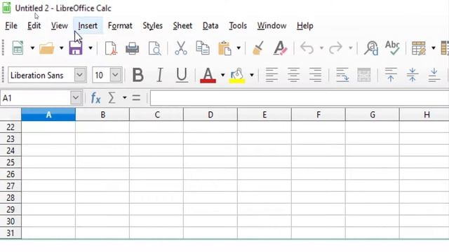Click the Center Vertically icon

(x=413, y=75)
